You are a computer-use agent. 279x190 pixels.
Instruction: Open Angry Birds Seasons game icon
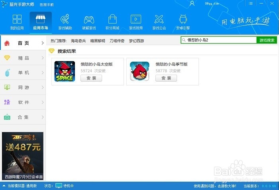pos(139,71)
